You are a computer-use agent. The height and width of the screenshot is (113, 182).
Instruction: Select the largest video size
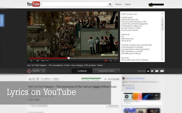pyautogui.click(x=162, y=71)
